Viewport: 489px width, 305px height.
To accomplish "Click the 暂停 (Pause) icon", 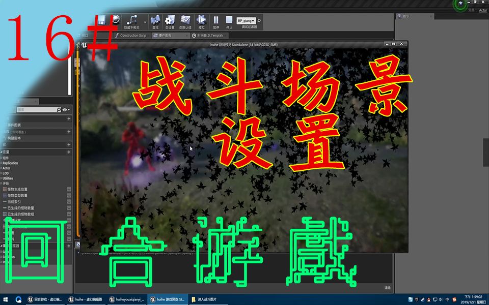I will click(x=216, y=19).
